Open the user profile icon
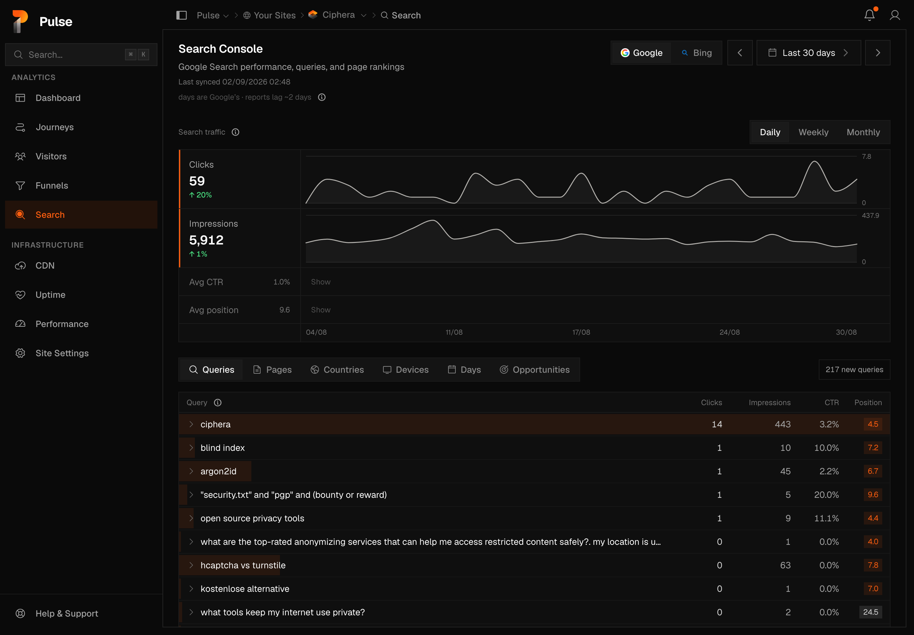The image size is (914, 635). [x=895, y=15]
